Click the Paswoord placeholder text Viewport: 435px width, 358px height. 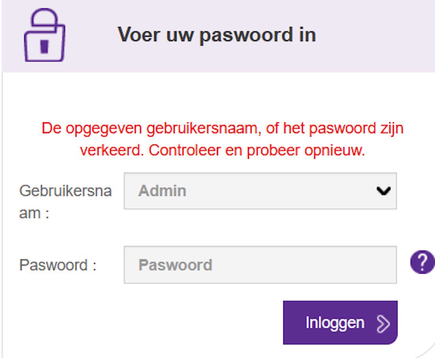(176, 265)
